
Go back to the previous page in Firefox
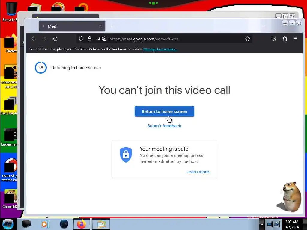[34, 39]
